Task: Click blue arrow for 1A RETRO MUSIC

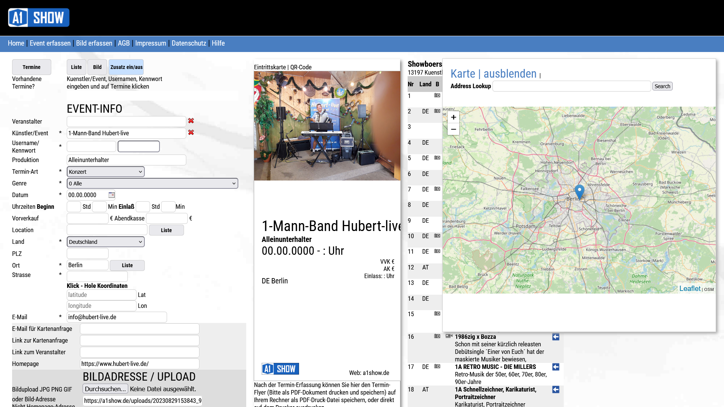Action: click(x=555, y=367)
